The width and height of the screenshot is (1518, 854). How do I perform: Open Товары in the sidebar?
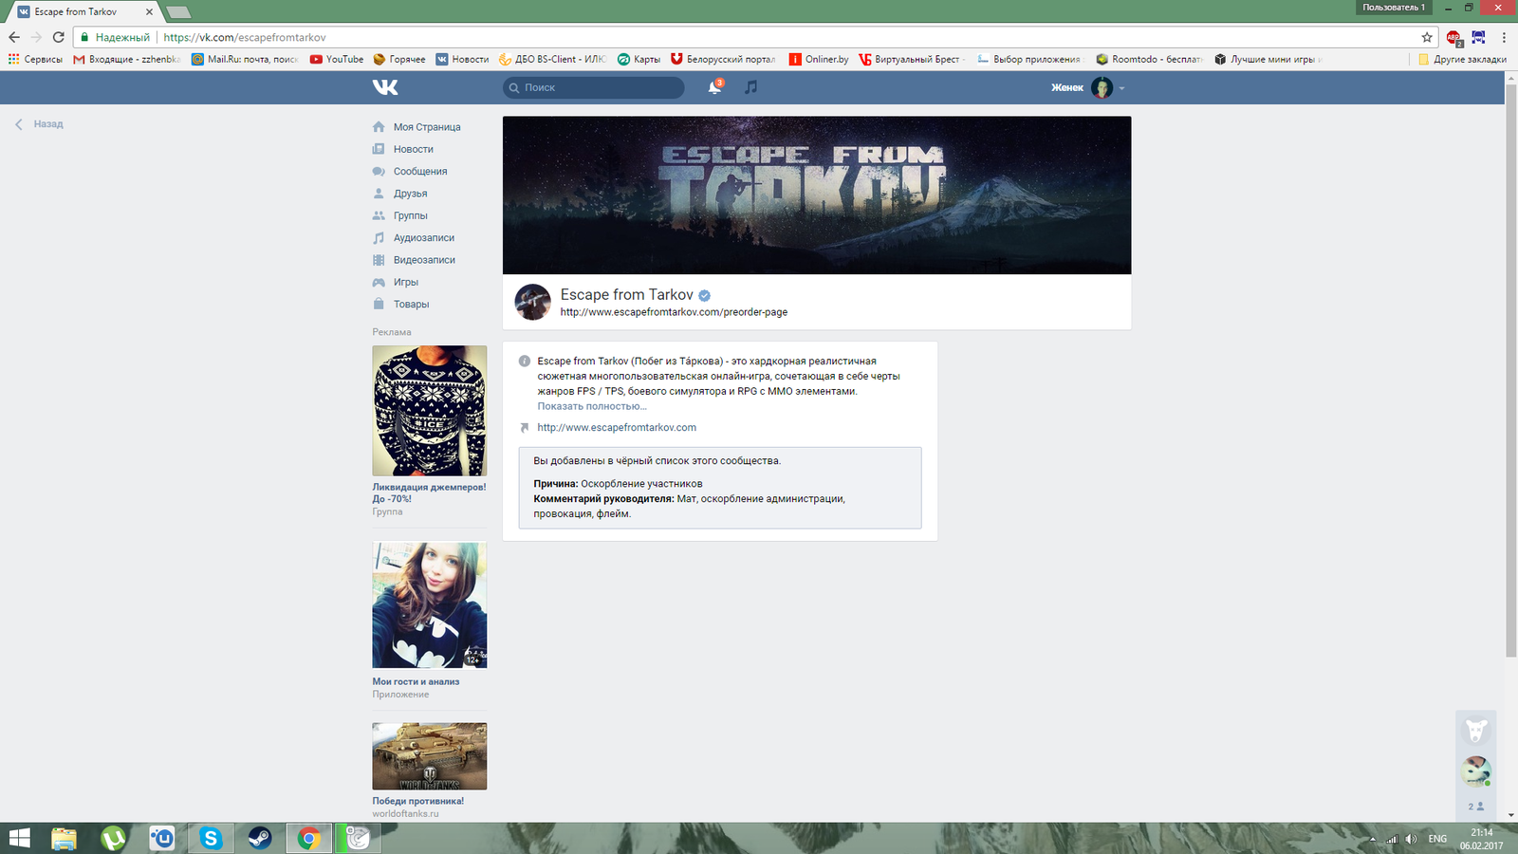411,305
